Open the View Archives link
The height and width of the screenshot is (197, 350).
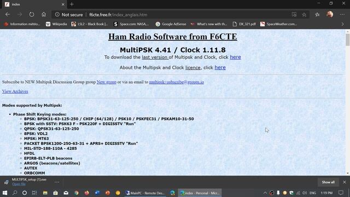(x=15, y=91)
